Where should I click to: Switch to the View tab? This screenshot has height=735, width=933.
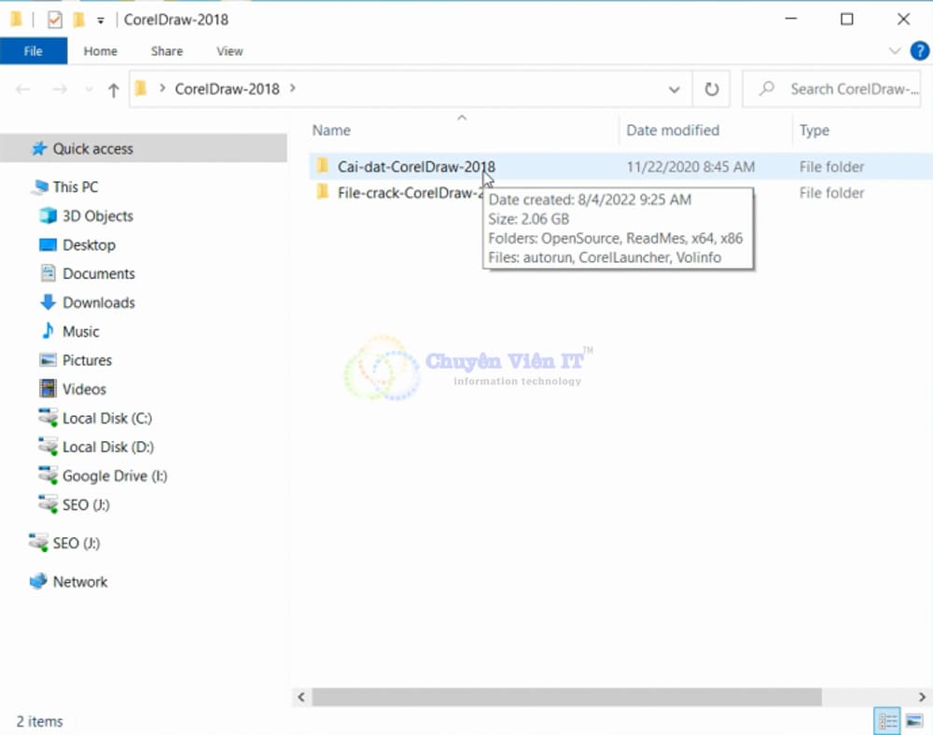point(230,51)
